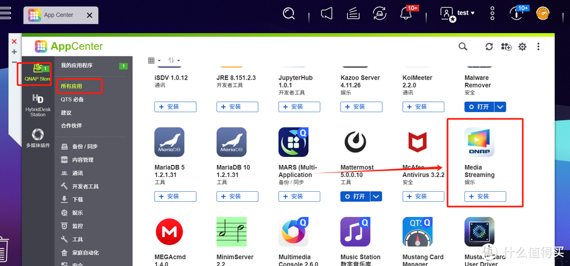Select 通讯 category in sidebar
This screenshot has width=570, height=266.
72,173
